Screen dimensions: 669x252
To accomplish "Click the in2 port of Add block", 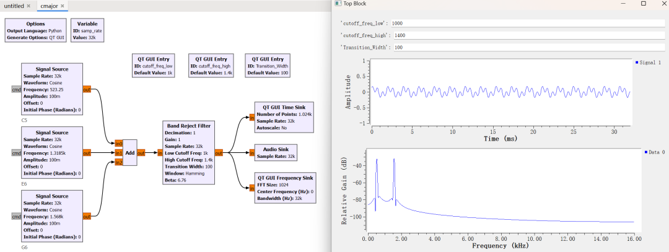I will 118,162.
